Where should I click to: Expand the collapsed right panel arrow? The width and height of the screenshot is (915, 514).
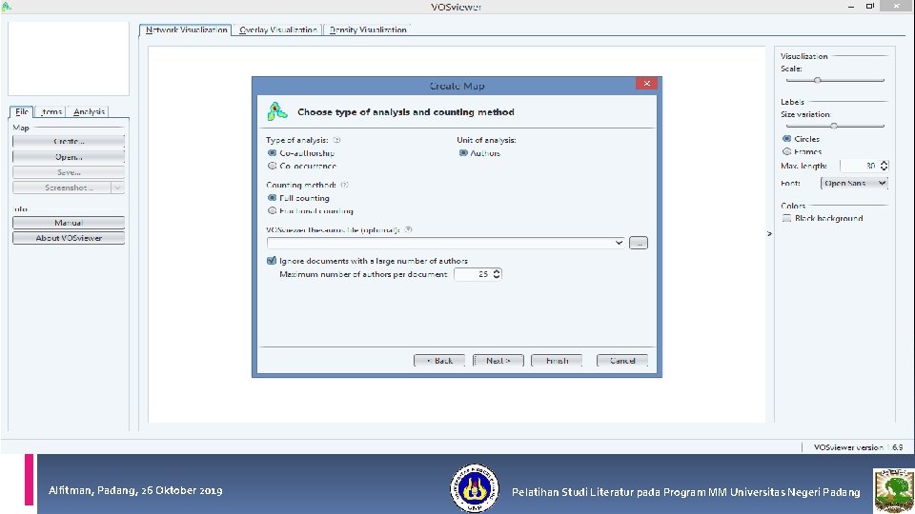[x=769, y=234]
